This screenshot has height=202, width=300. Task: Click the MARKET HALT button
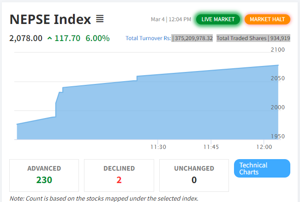[x=267, y=19]
